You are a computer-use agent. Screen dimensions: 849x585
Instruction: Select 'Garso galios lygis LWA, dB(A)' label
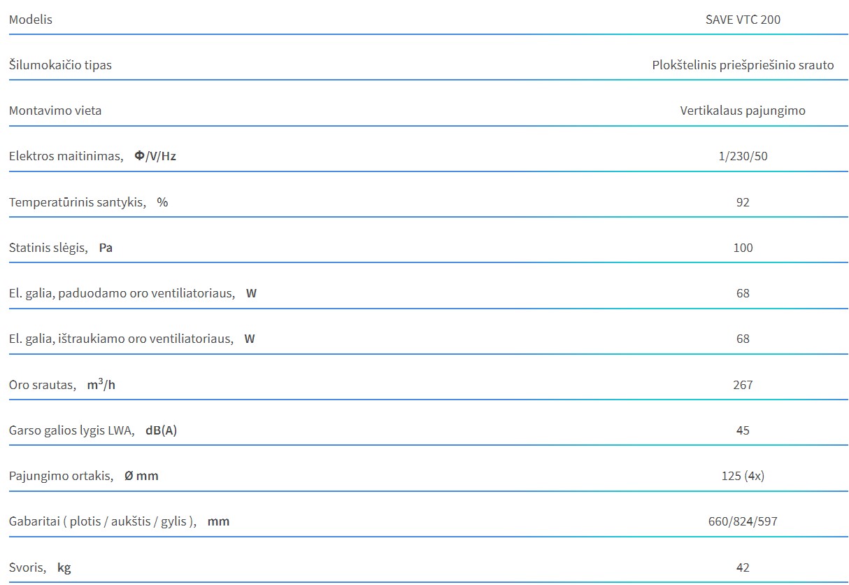coord(93,430)
